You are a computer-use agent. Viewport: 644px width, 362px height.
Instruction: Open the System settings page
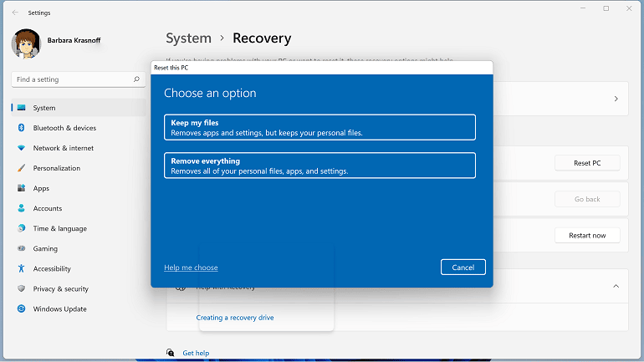[x=79, y=108]
